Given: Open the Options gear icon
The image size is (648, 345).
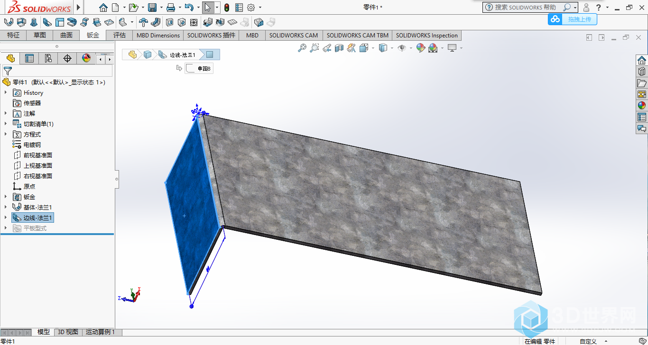Looking at the screenshot, I should (x=251, y=7).
